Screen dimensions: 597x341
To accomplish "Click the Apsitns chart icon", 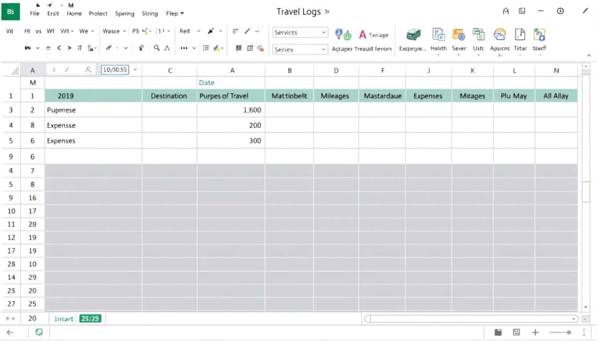I will tap(500, 35).
